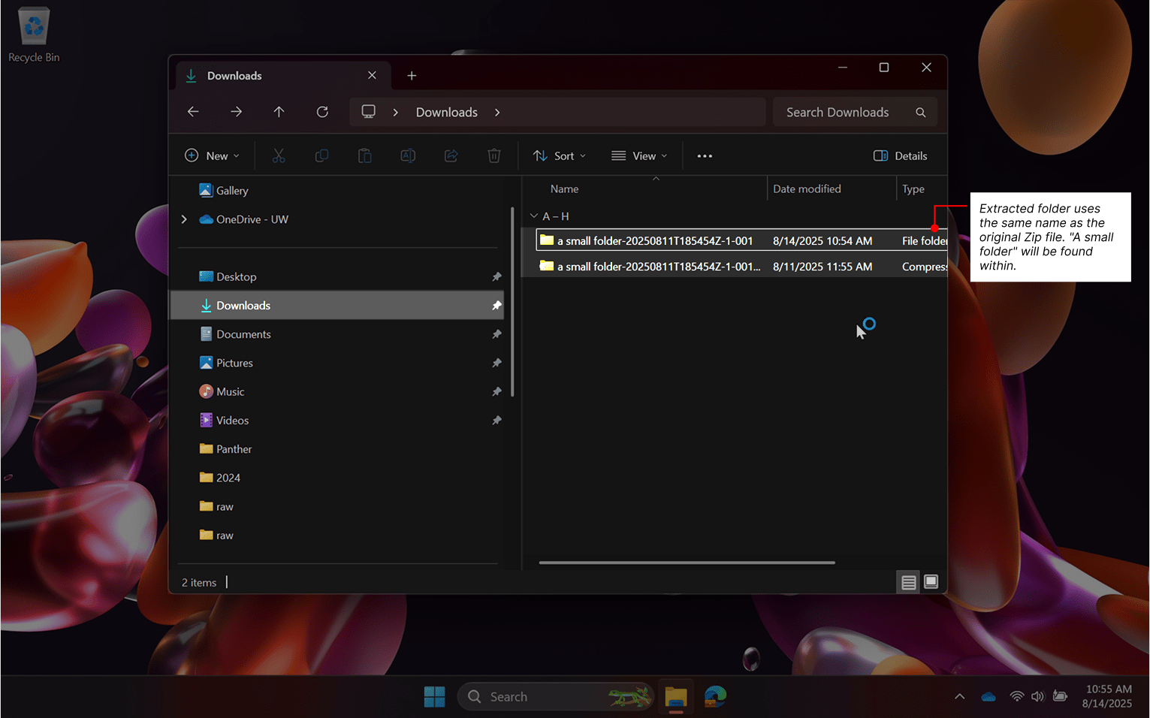Switch to compact list view
Viewport: 1150px width, 718px height.
point(908,582)
